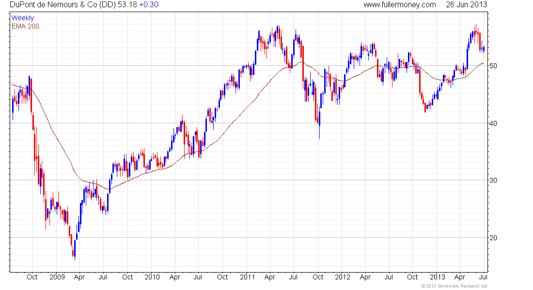The image size is (533, 290).
Task: Click the price change value +0.30
Action: tap(149, 5)
